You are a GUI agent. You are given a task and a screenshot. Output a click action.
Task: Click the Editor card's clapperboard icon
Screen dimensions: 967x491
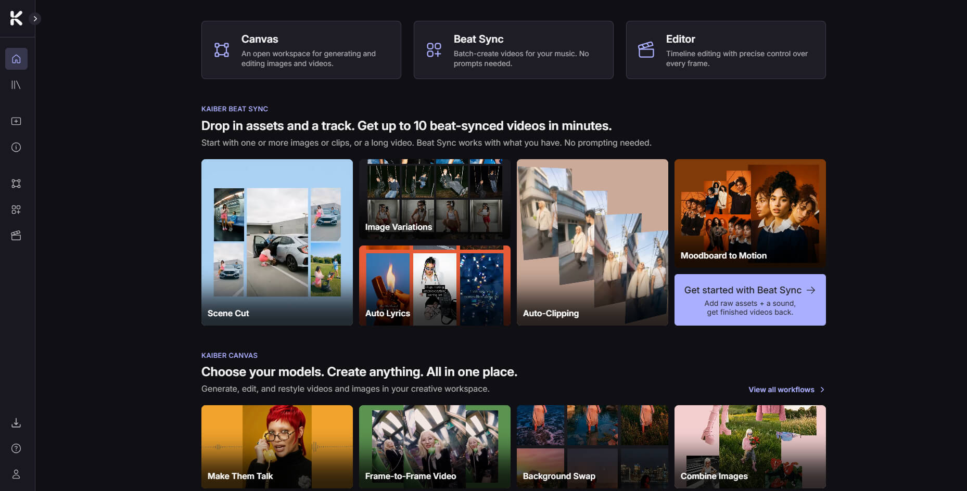pyautogui.click(x=646, y=50)
